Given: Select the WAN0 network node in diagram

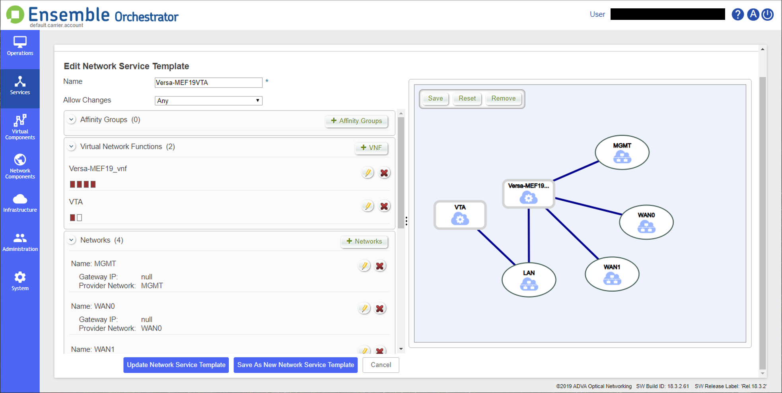Looking at the screenshot, I should click(646, 222).
